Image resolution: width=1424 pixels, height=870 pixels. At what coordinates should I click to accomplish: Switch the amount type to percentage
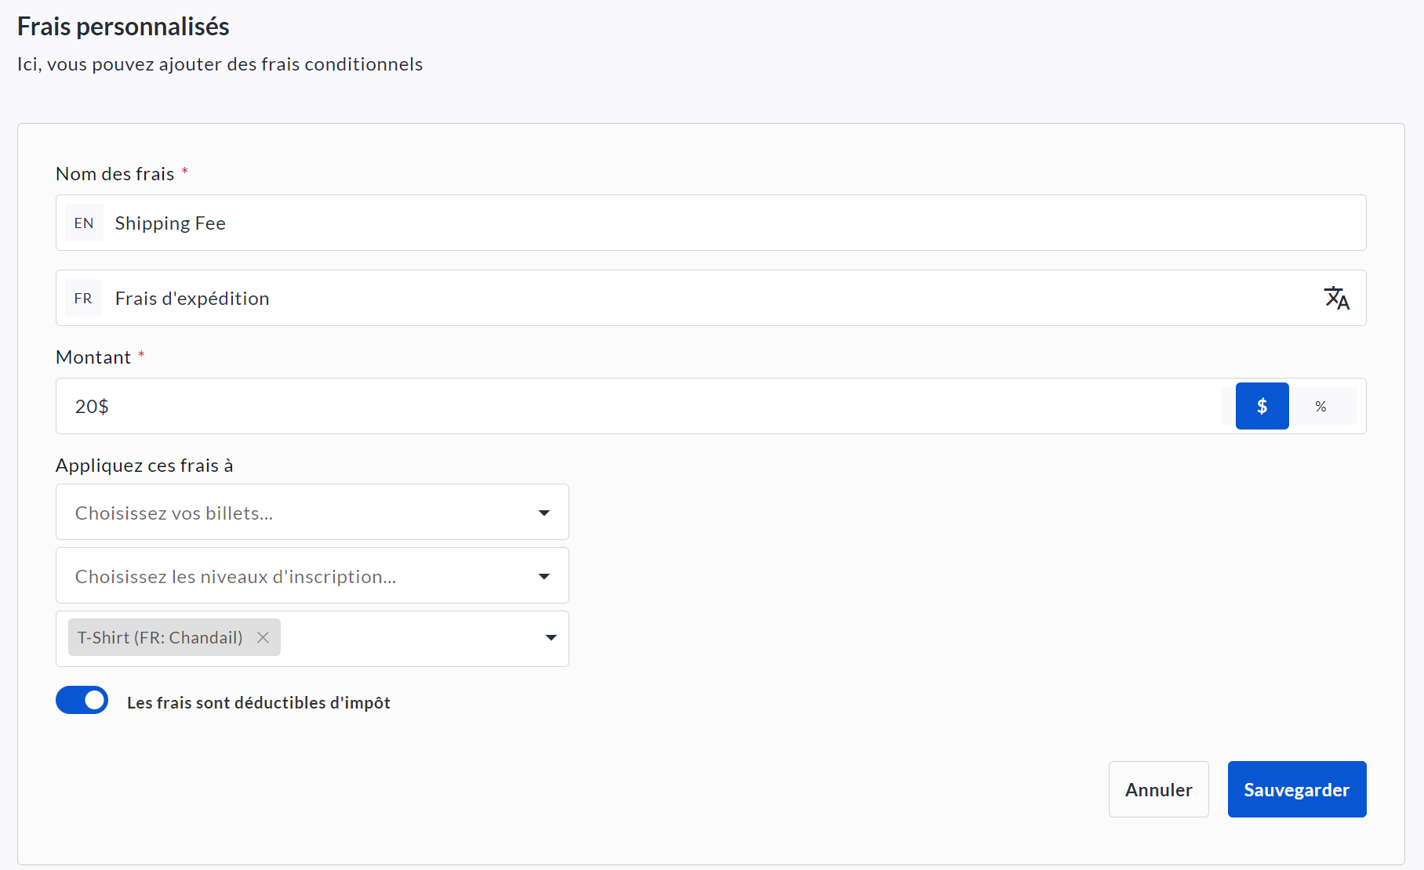(1321, 406)
